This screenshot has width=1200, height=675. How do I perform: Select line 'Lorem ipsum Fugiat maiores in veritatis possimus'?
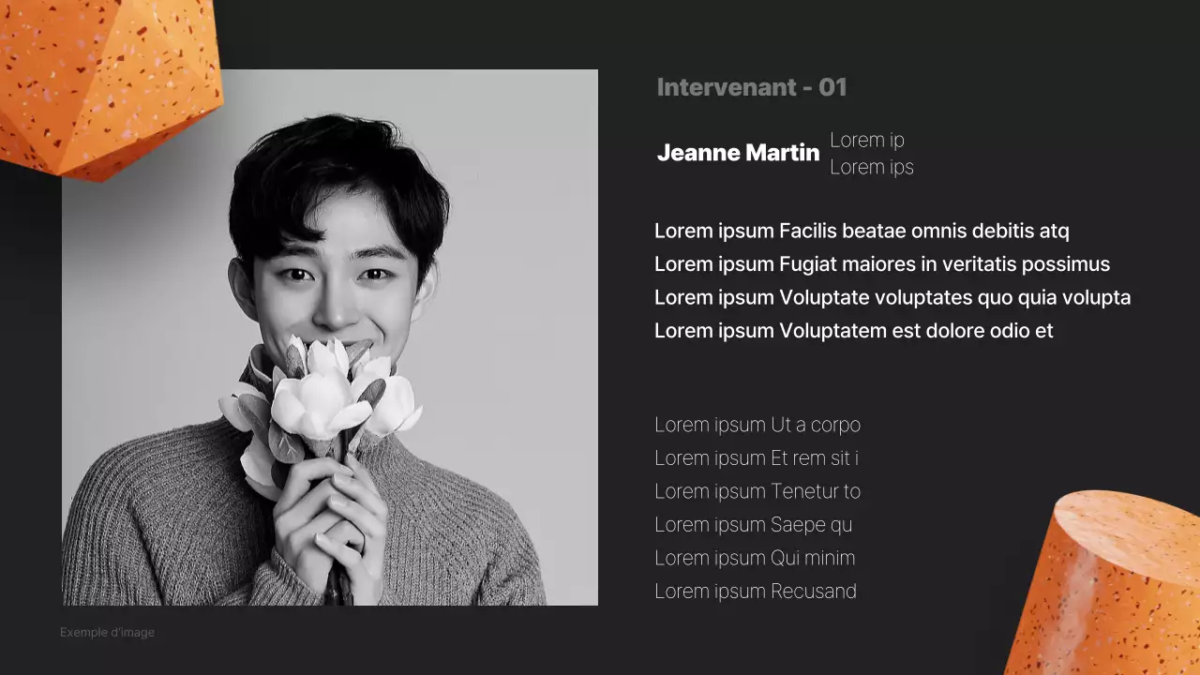882,264
